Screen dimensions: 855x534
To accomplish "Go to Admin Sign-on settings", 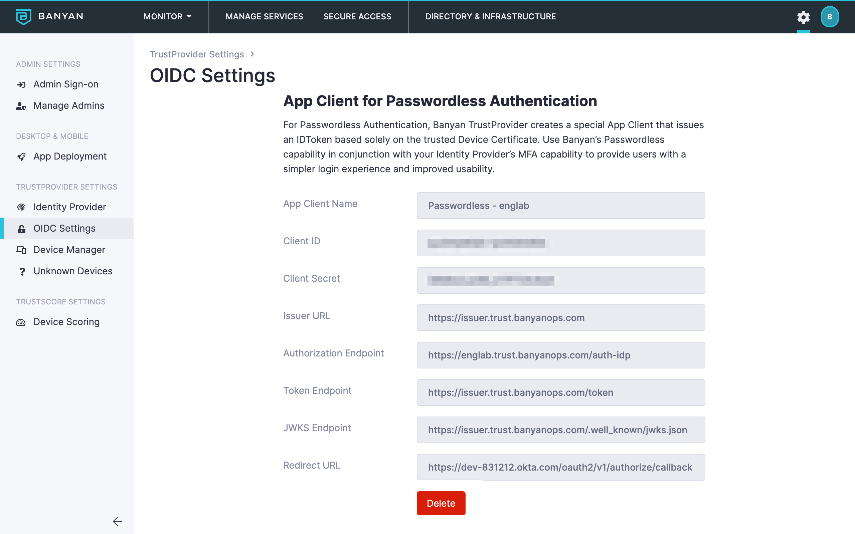I will click(67, 84).
